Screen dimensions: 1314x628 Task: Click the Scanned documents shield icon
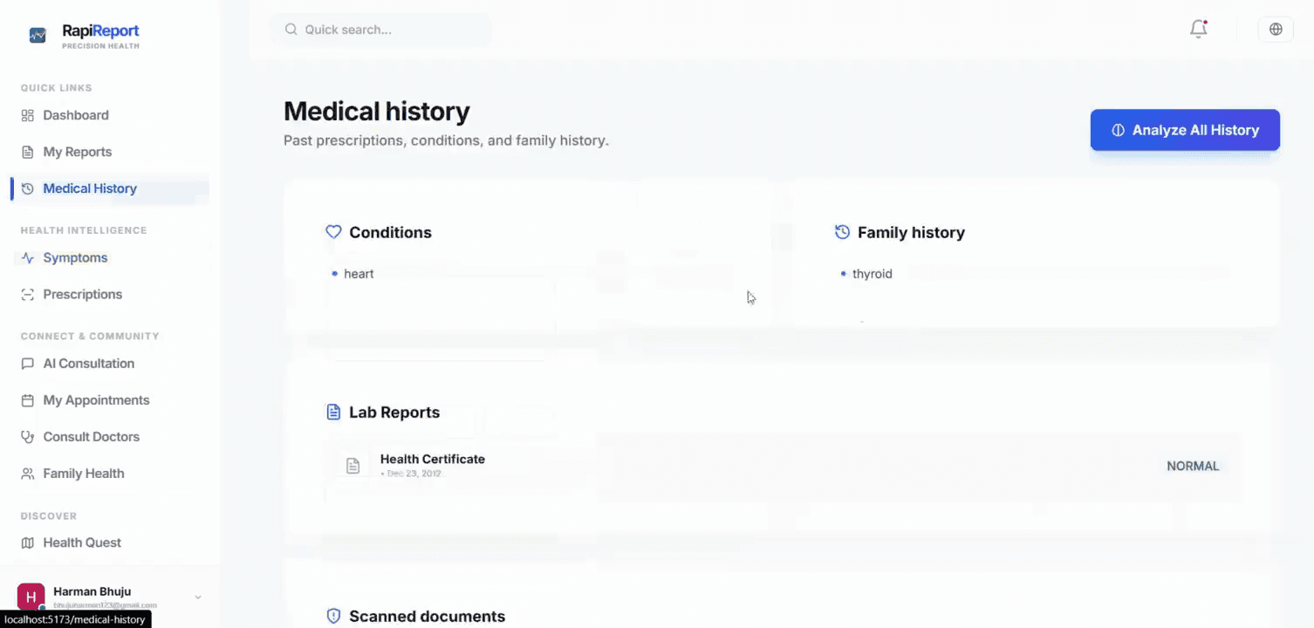(x=333, y=616)
